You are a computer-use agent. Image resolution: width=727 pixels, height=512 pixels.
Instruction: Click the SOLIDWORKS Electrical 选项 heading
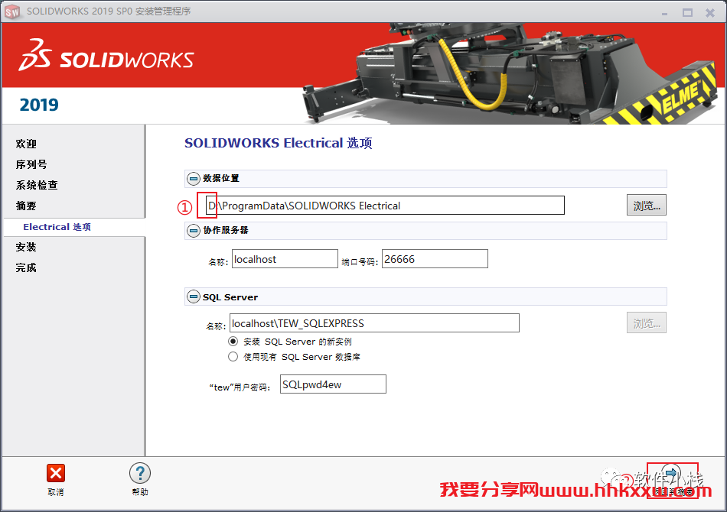tap(279, 143)
